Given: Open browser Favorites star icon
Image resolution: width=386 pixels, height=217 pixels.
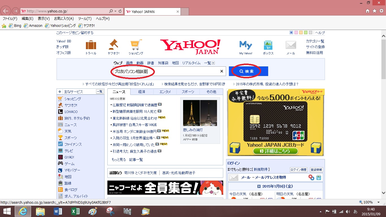Looking at the screenshot, I should pyautogui.click(x=374, y=11).
